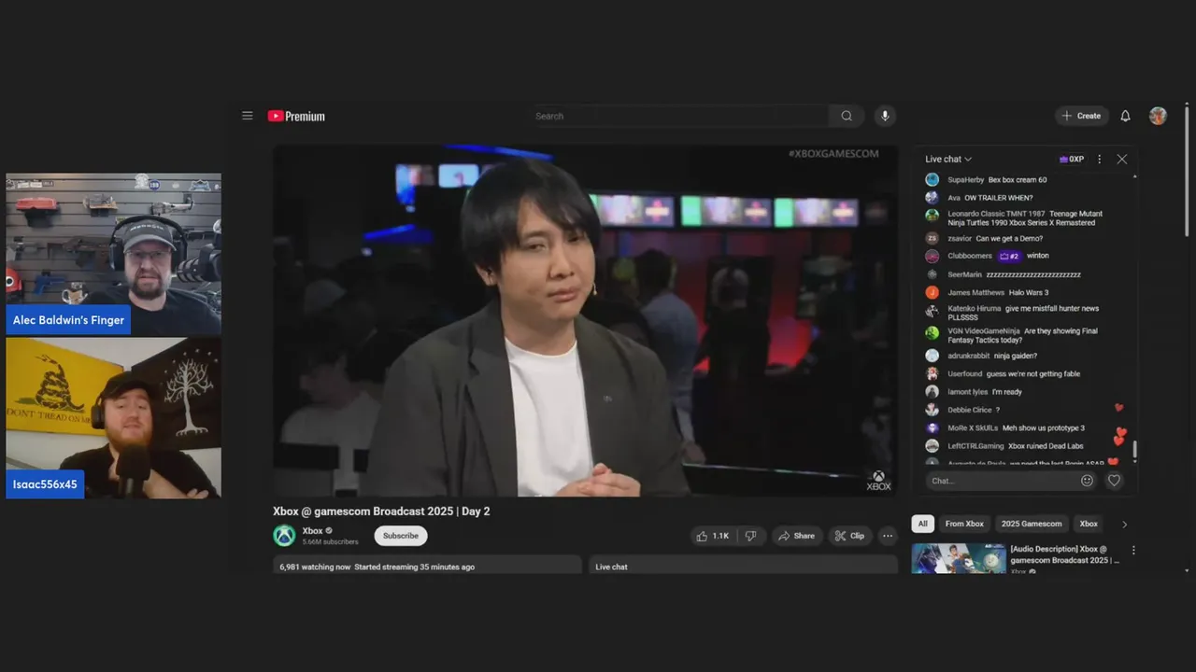The image size is (1196, 672).
Task: Select the 2025 Gamescom filter chip
Action: coord(1032,524)
